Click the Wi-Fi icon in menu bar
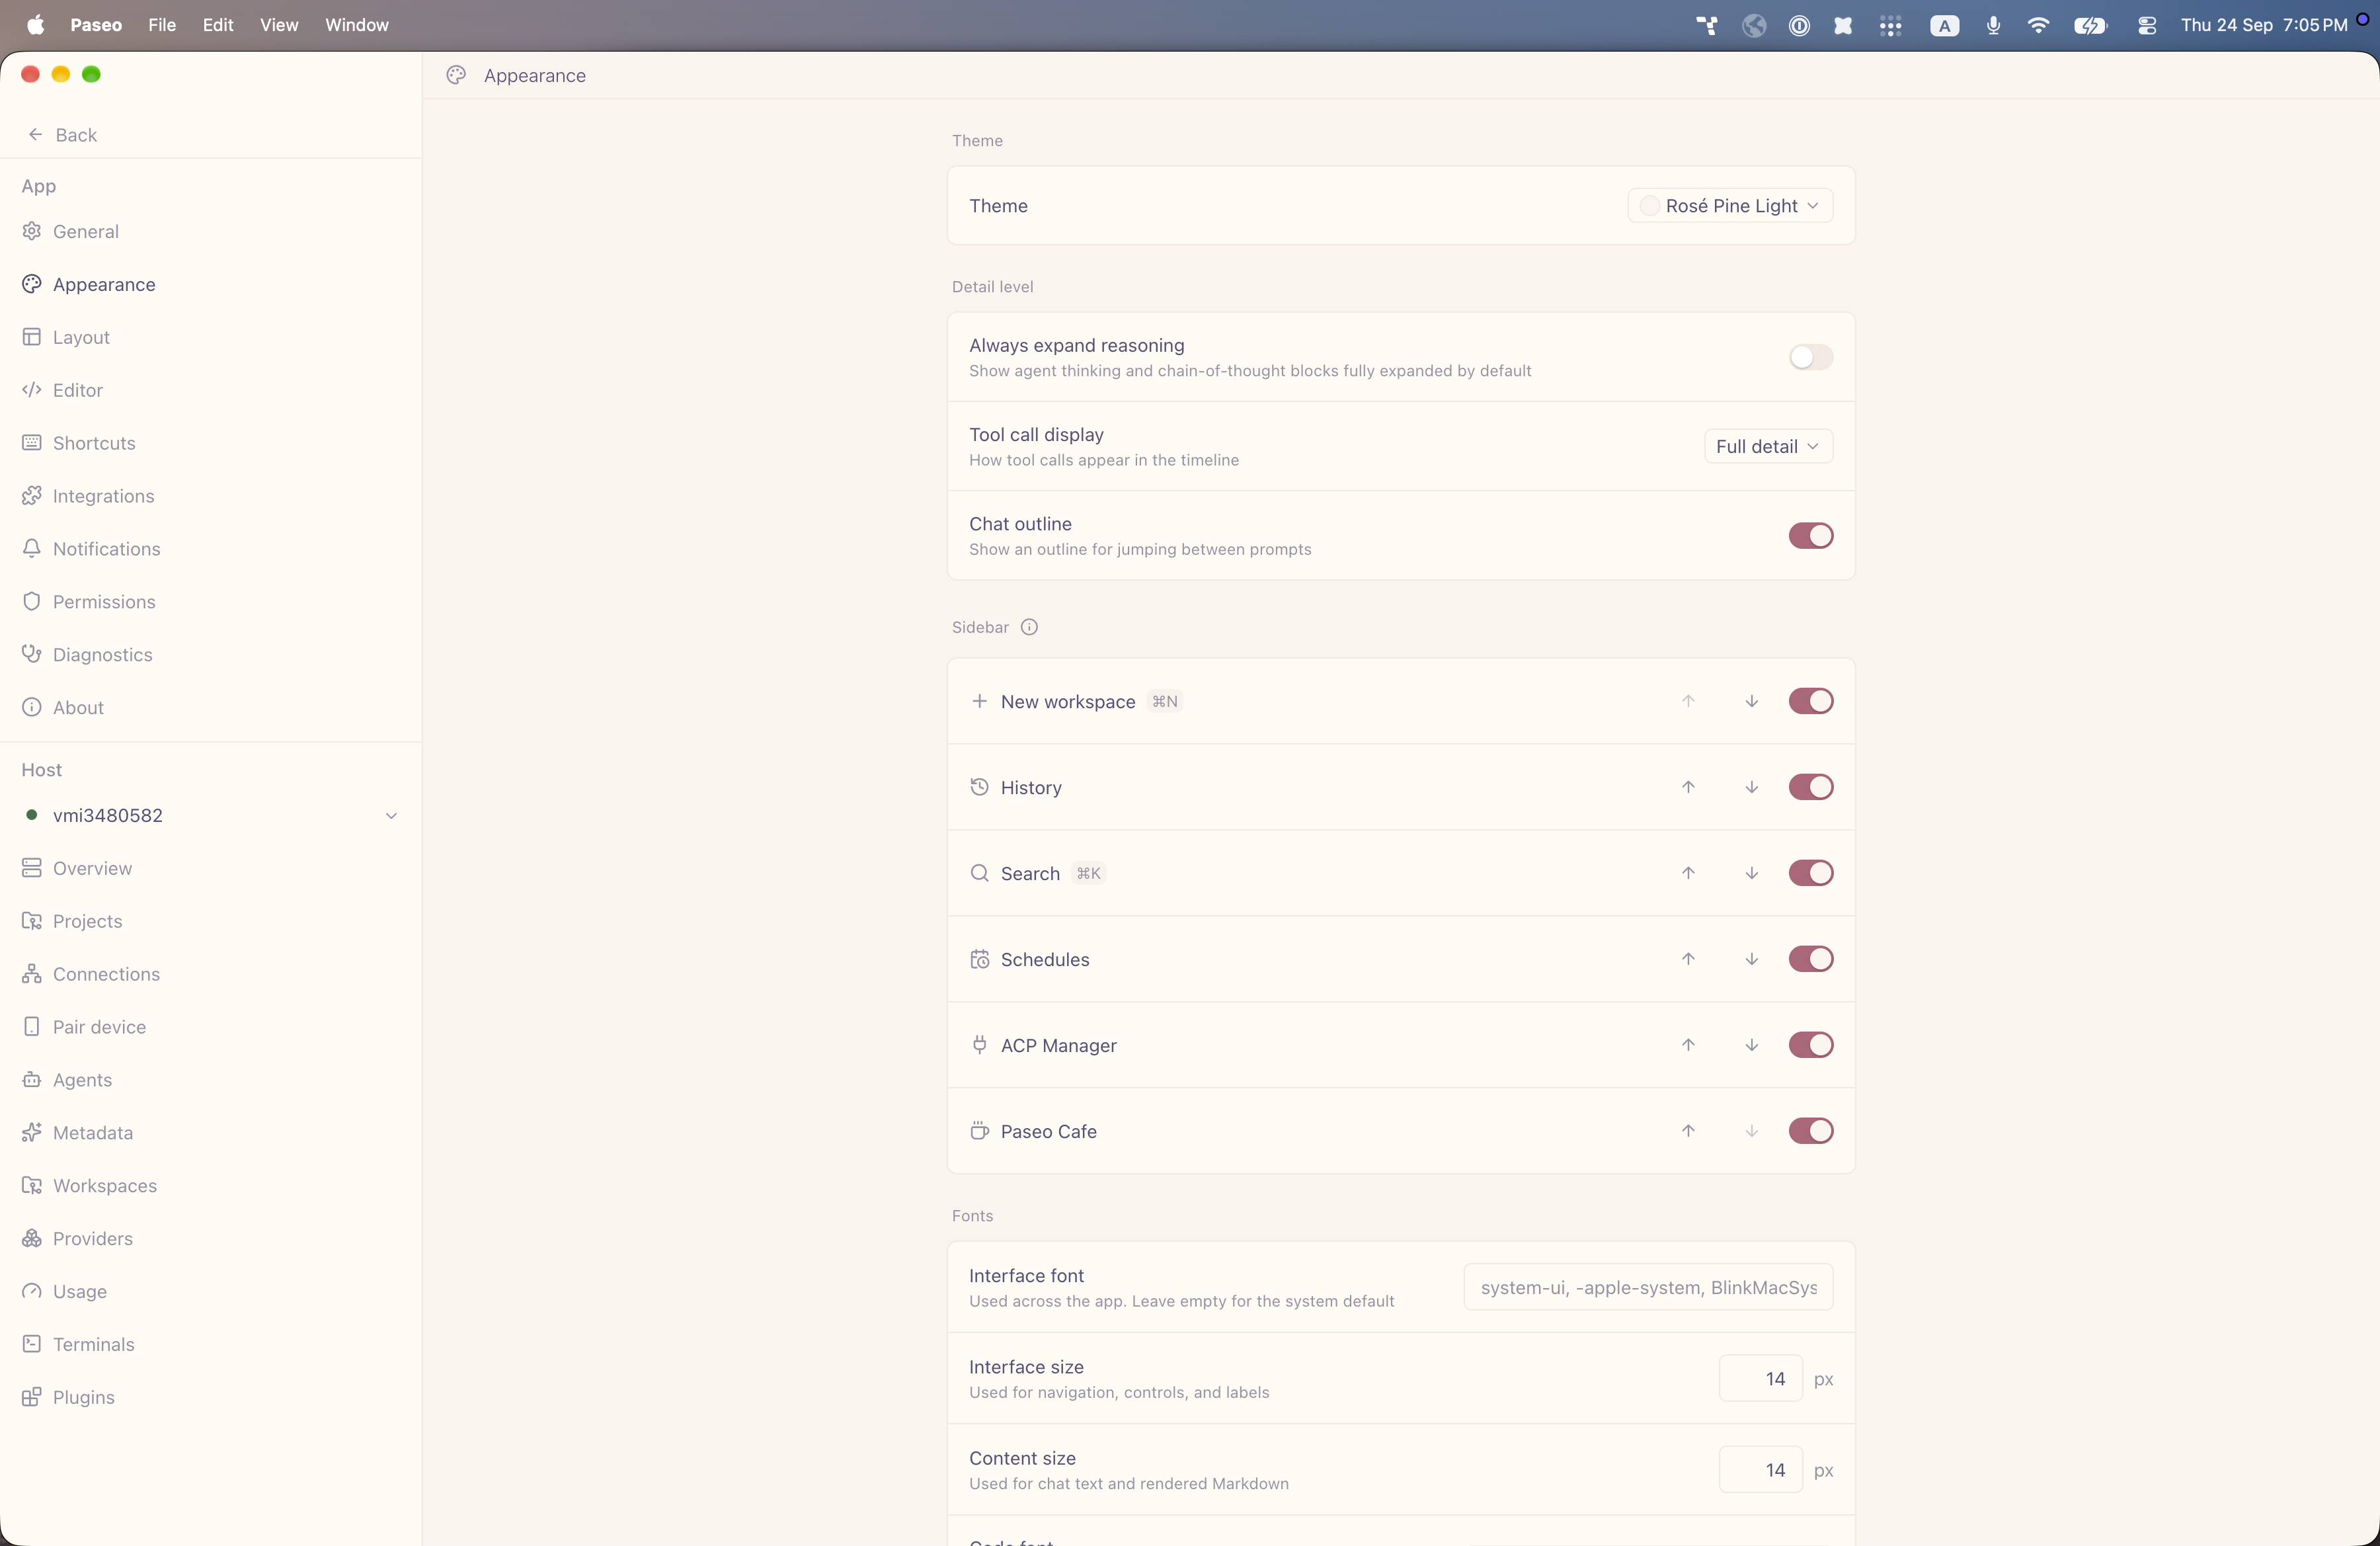Screen dimensions: 2380x1546 pos(2038,25)
